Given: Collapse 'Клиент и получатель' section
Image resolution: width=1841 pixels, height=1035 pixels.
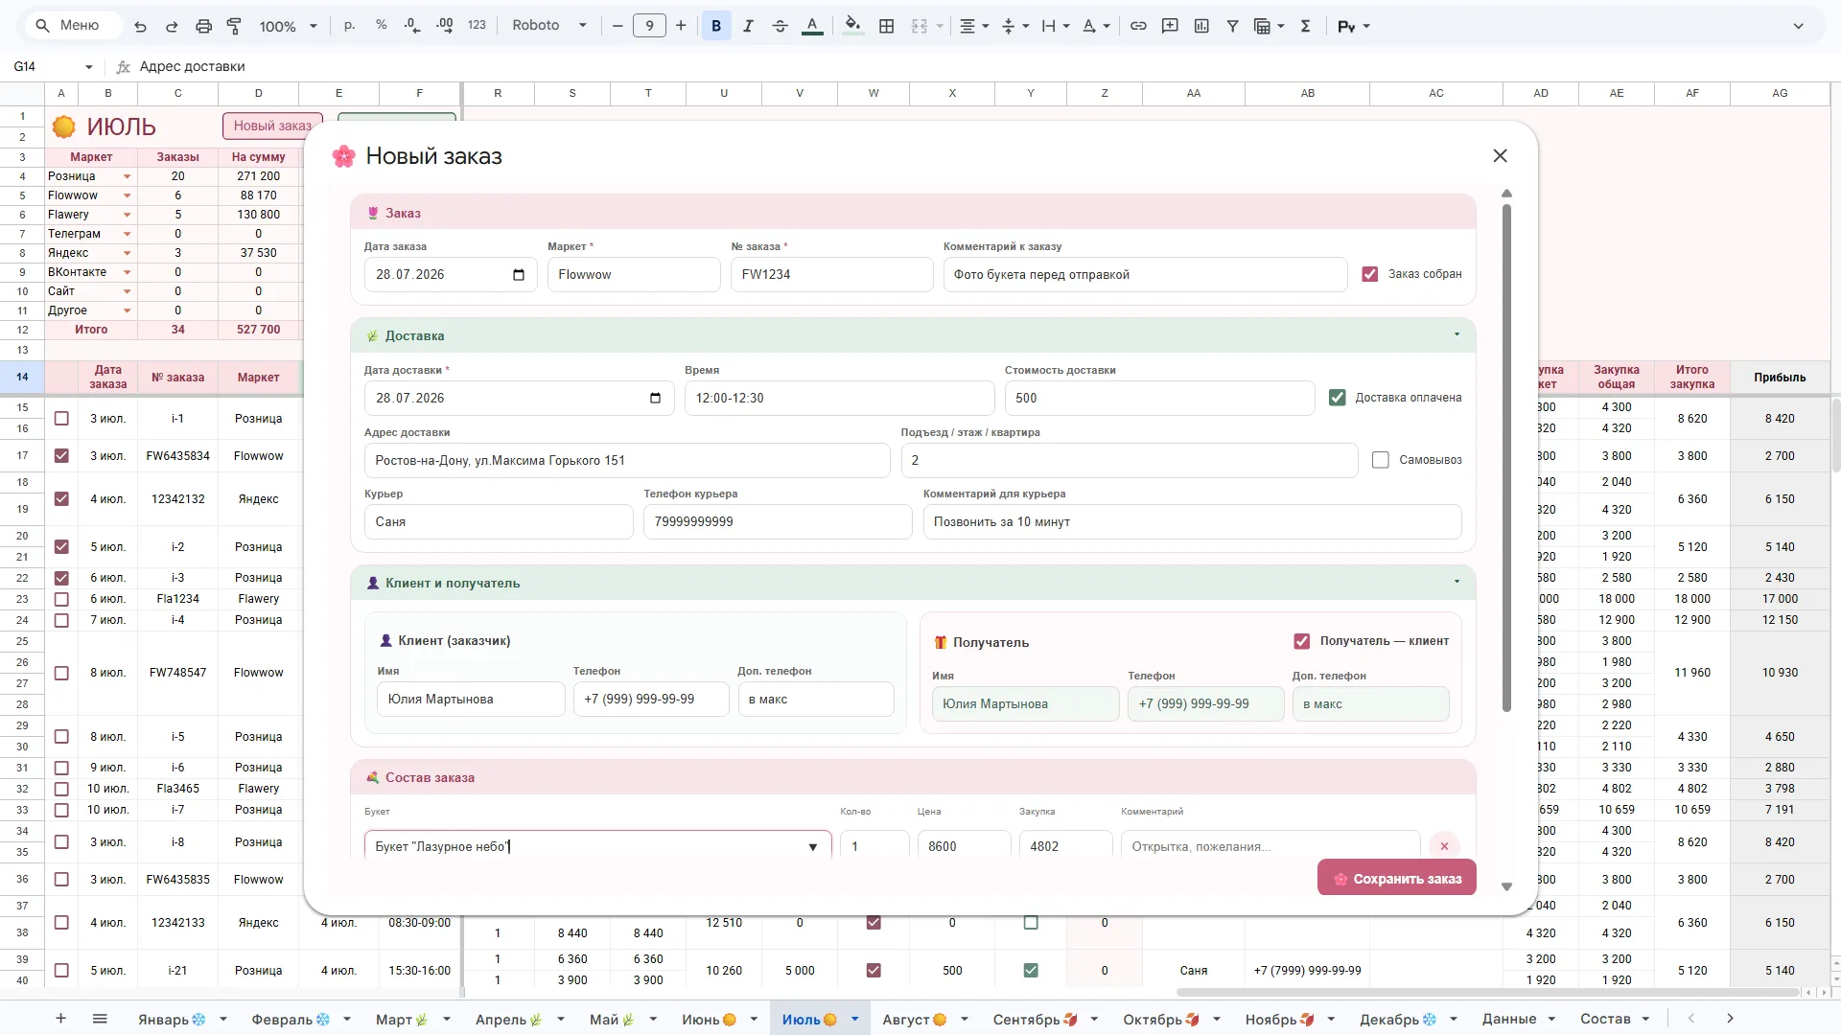Looking at the screenshot, I should 1456,582.
